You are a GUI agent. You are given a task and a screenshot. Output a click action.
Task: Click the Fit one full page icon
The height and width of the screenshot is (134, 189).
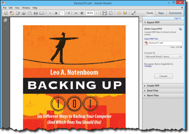pos(111,13)
